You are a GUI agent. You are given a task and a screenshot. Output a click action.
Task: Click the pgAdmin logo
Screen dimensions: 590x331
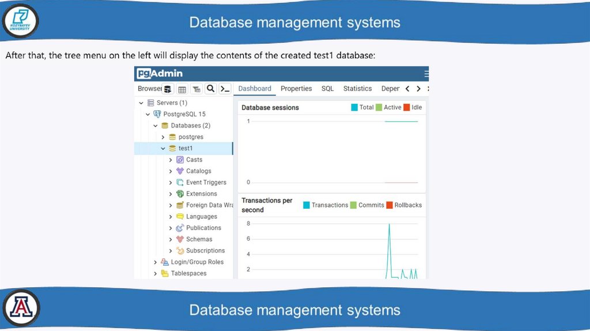click(x=160, y=73)
